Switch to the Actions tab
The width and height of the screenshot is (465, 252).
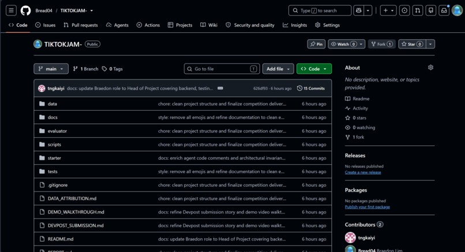tap(148, 25)
